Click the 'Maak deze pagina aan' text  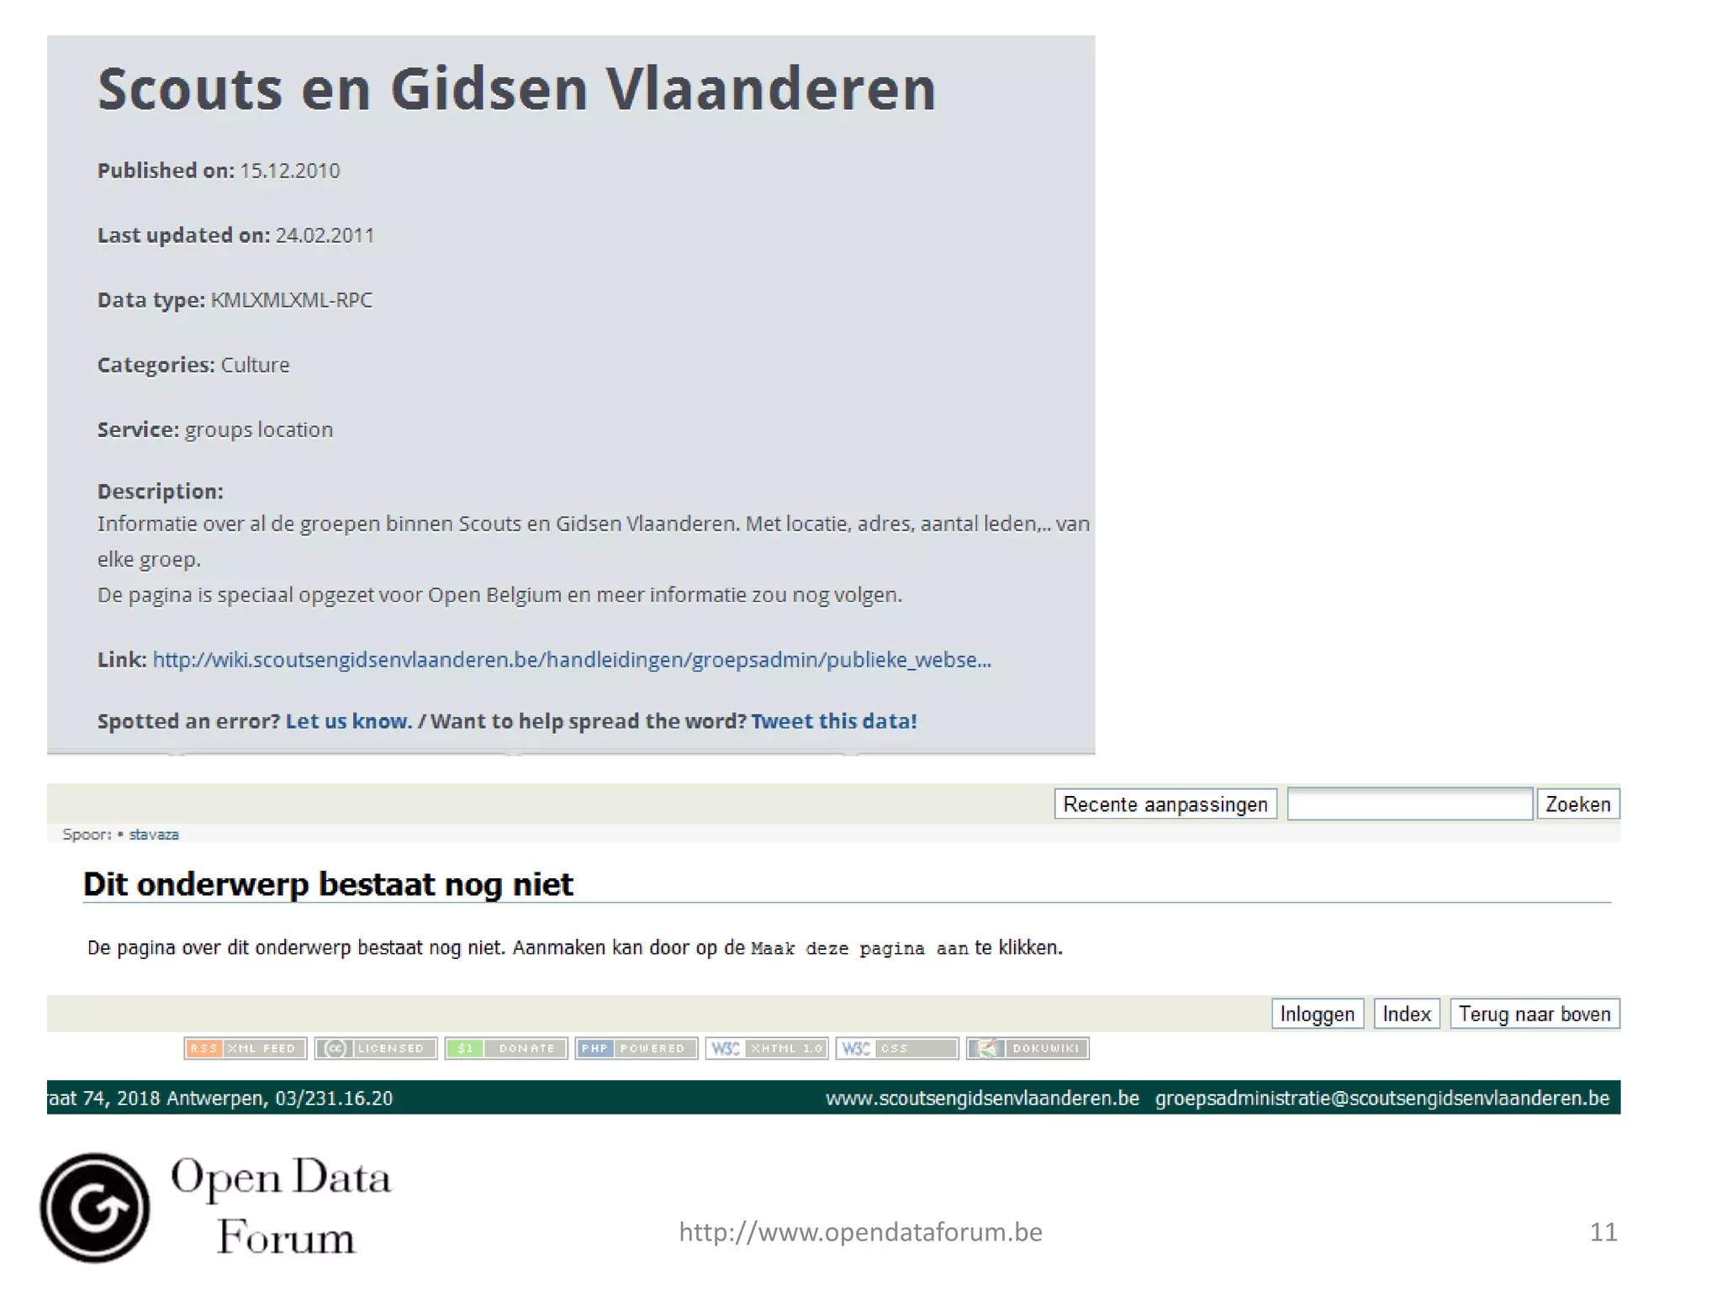[859, 948]
